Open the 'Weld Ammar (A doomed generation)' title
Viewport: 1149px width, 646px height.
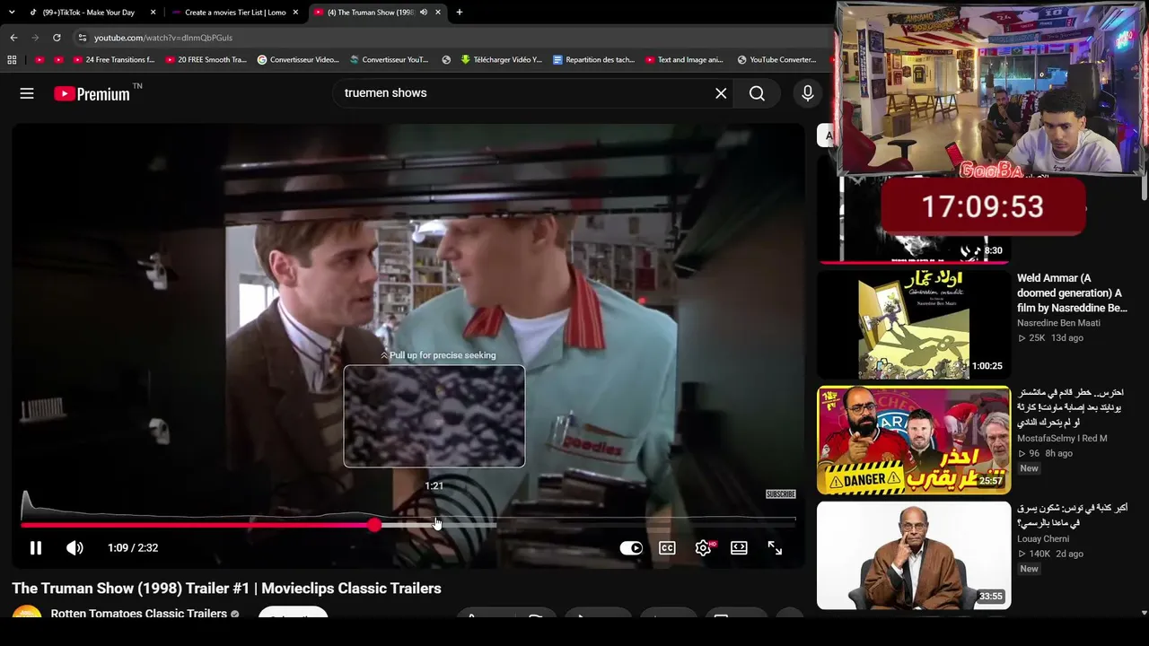coord(1072,293)
